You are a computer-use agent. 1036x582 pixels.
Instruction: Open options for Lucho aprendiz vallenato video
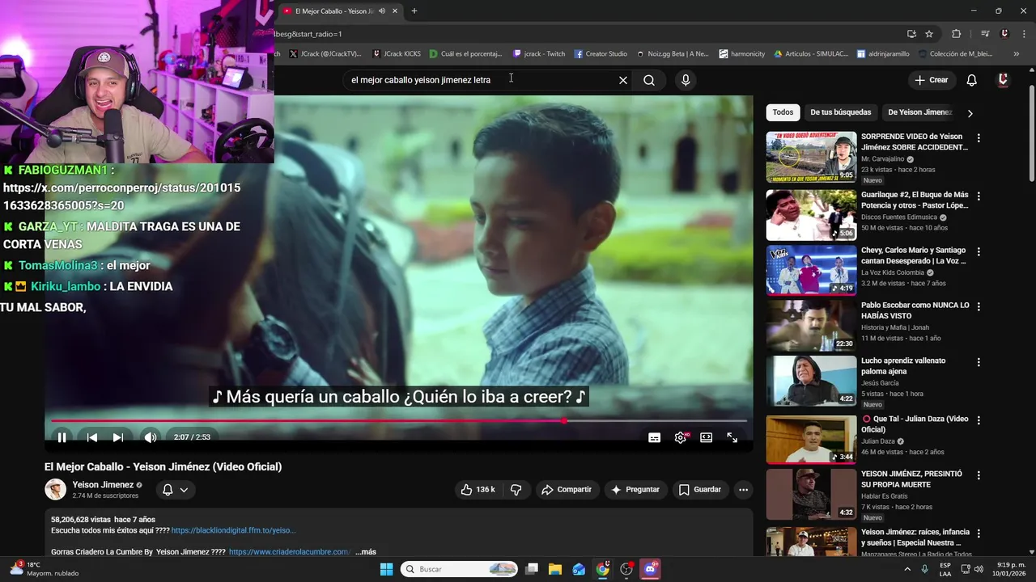coord(979,362)
